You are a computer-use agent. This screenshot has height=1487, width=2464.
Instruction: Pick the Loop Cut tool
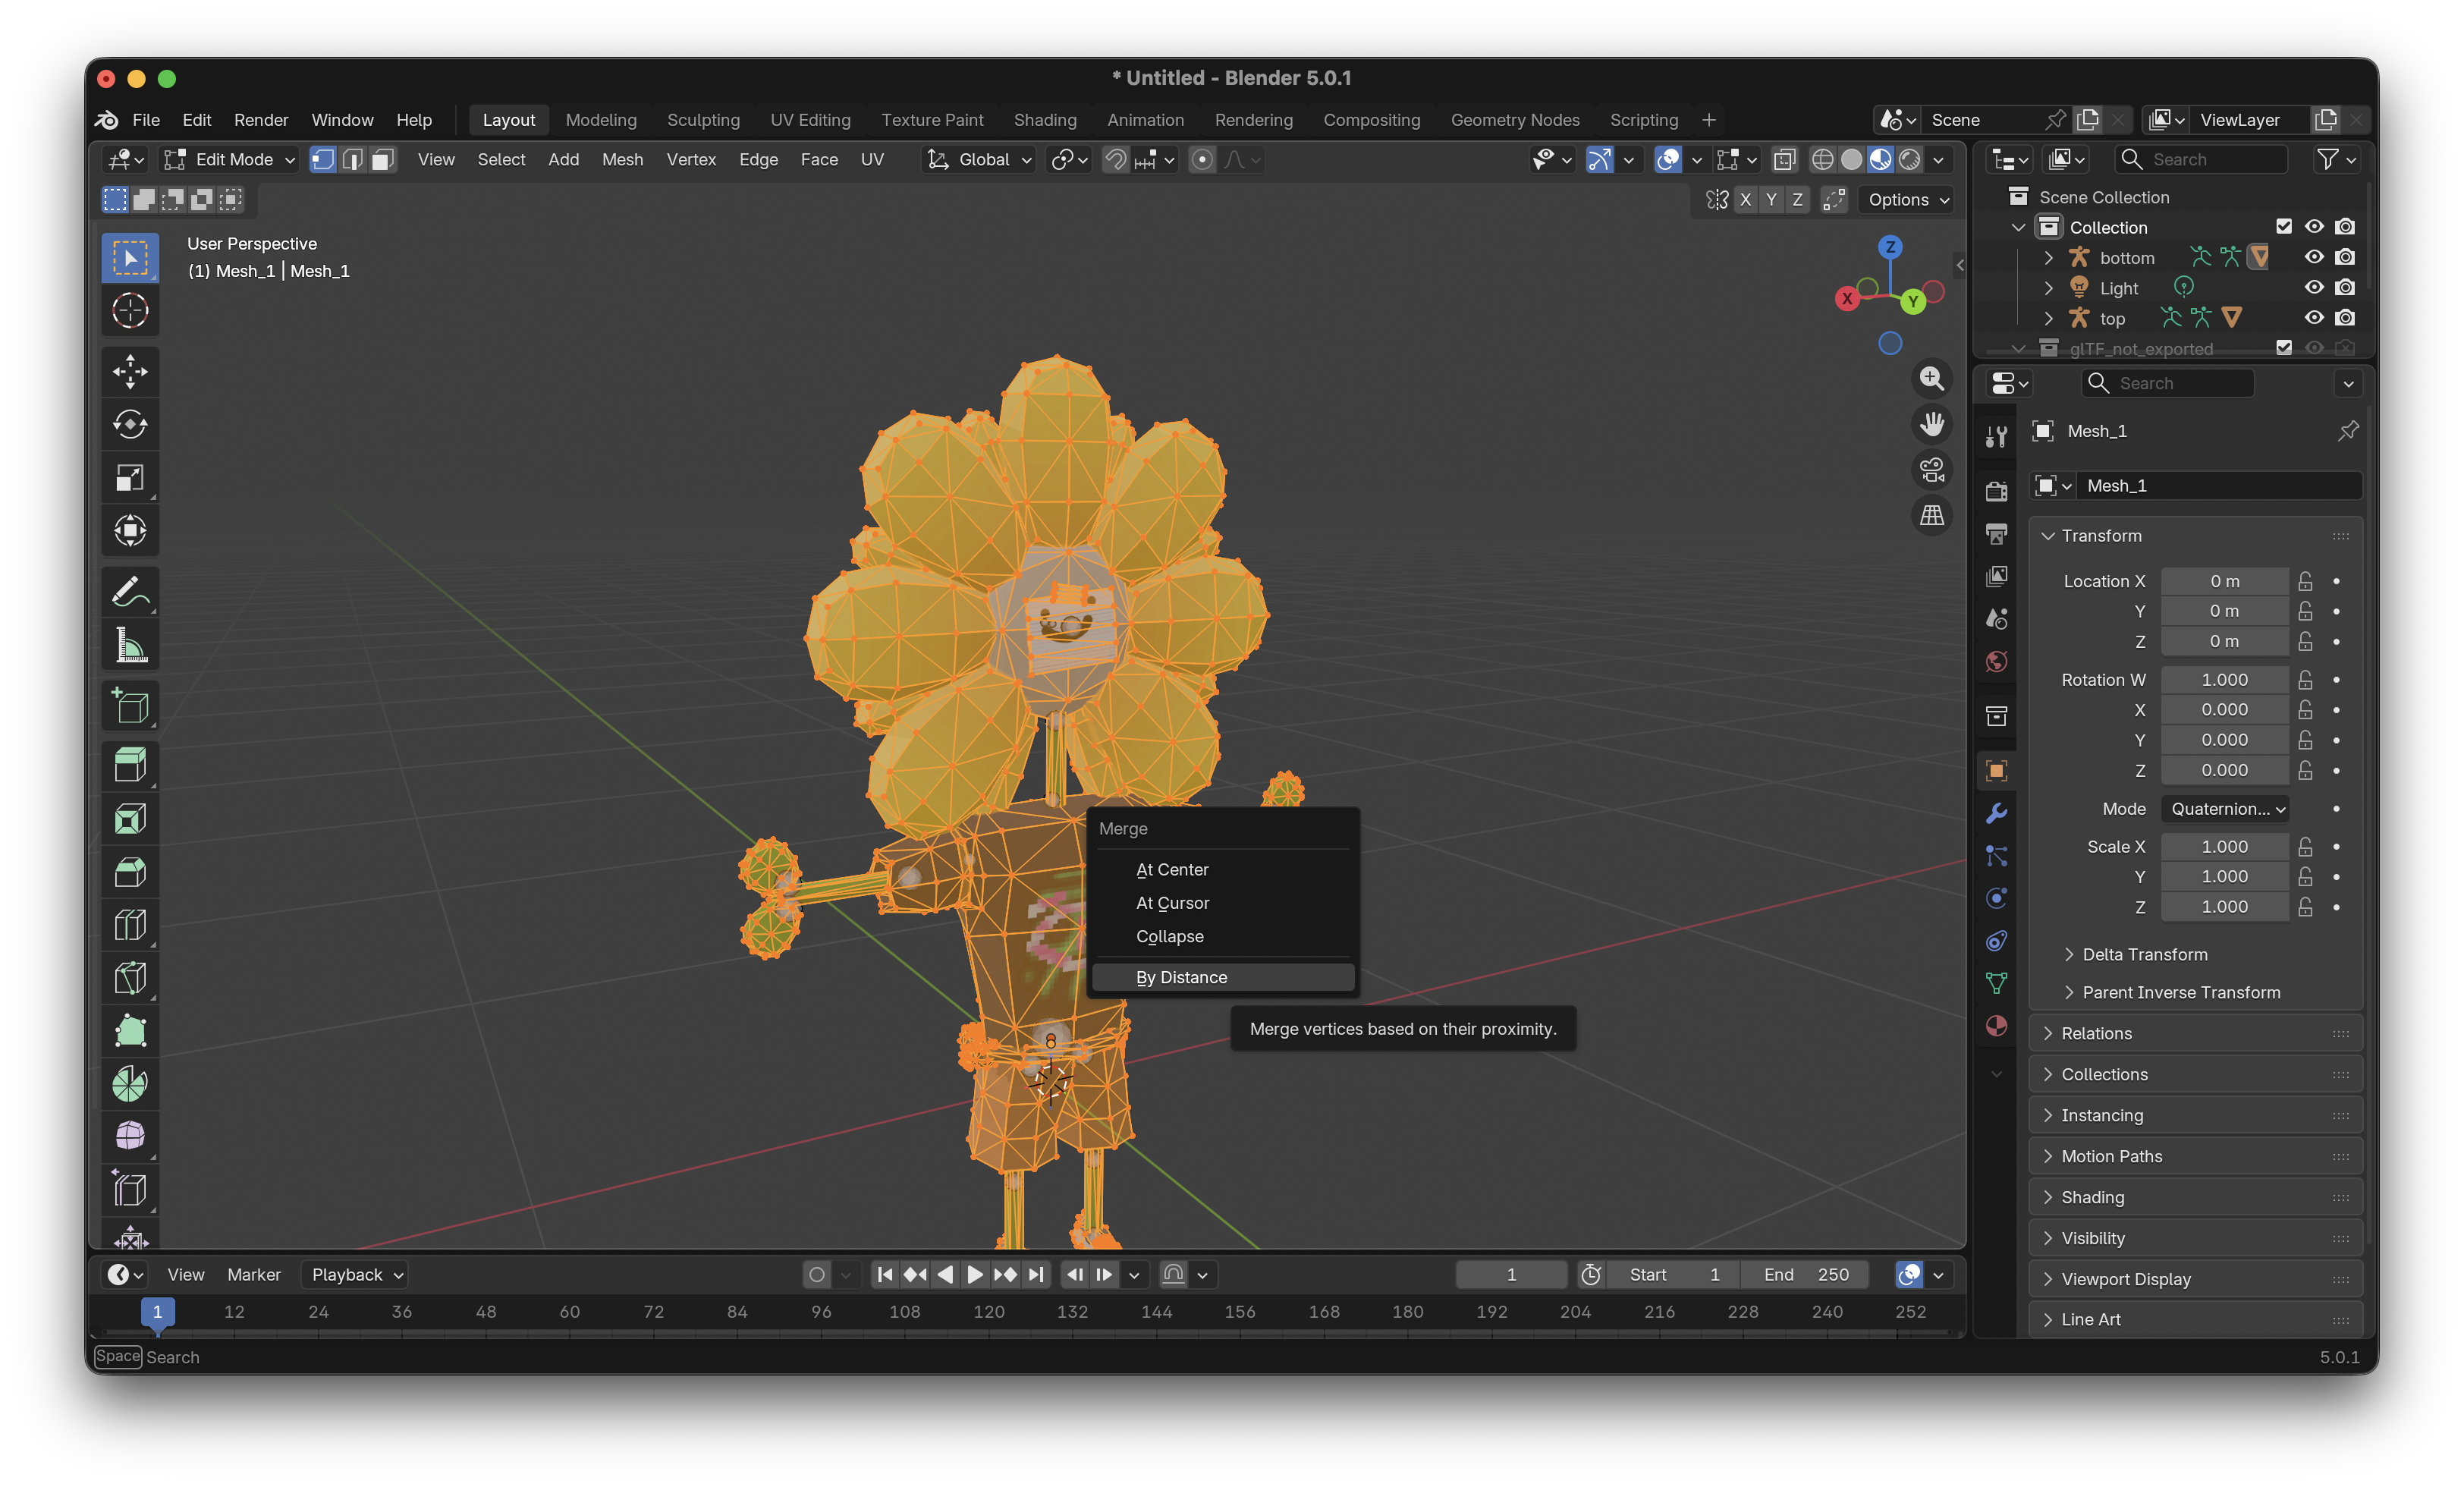130,925
